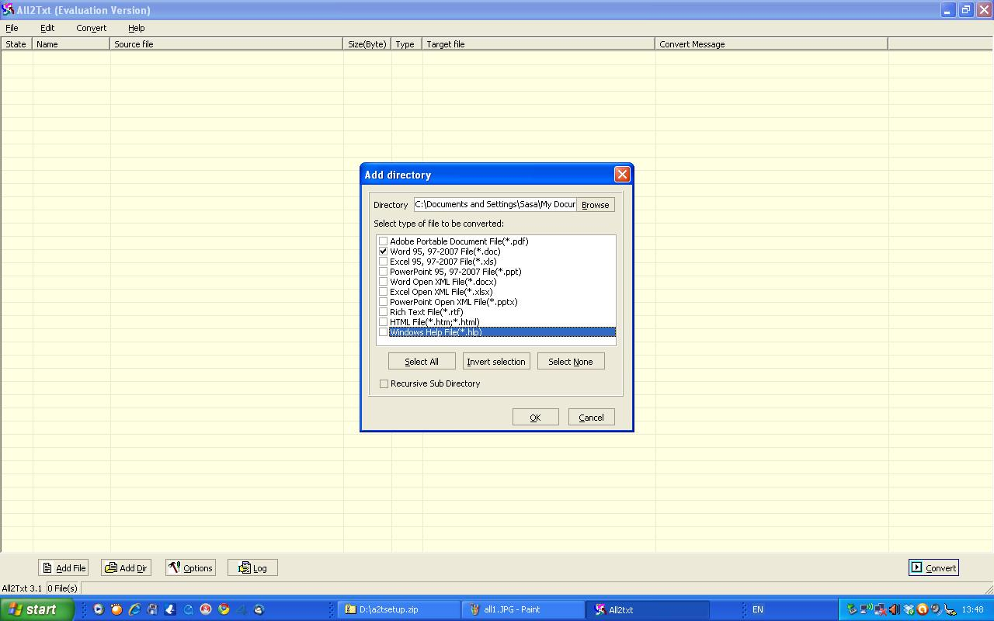Click the All2Txt app icon in title bar
Image resolution: width=994 pixels, height=621 pixels.
pos(8,10)
